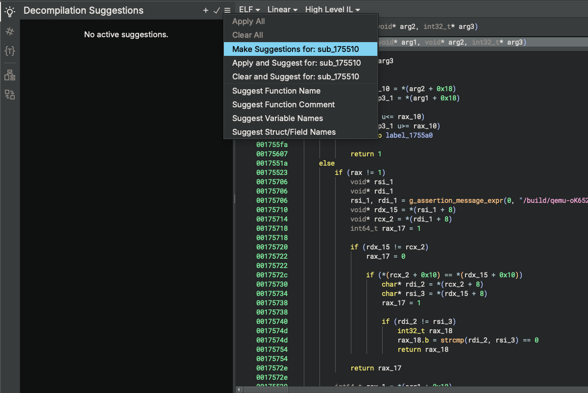Select Suggest Function Comment menu entry
Viewport: 588px width, 393px height.
point(283,104)
